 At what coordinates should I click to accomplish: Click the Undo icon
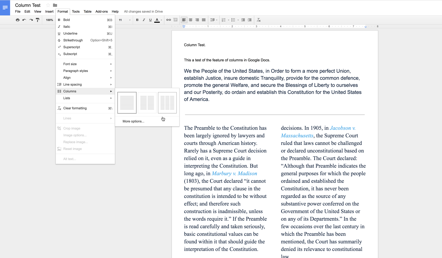[x=24, y=20]
